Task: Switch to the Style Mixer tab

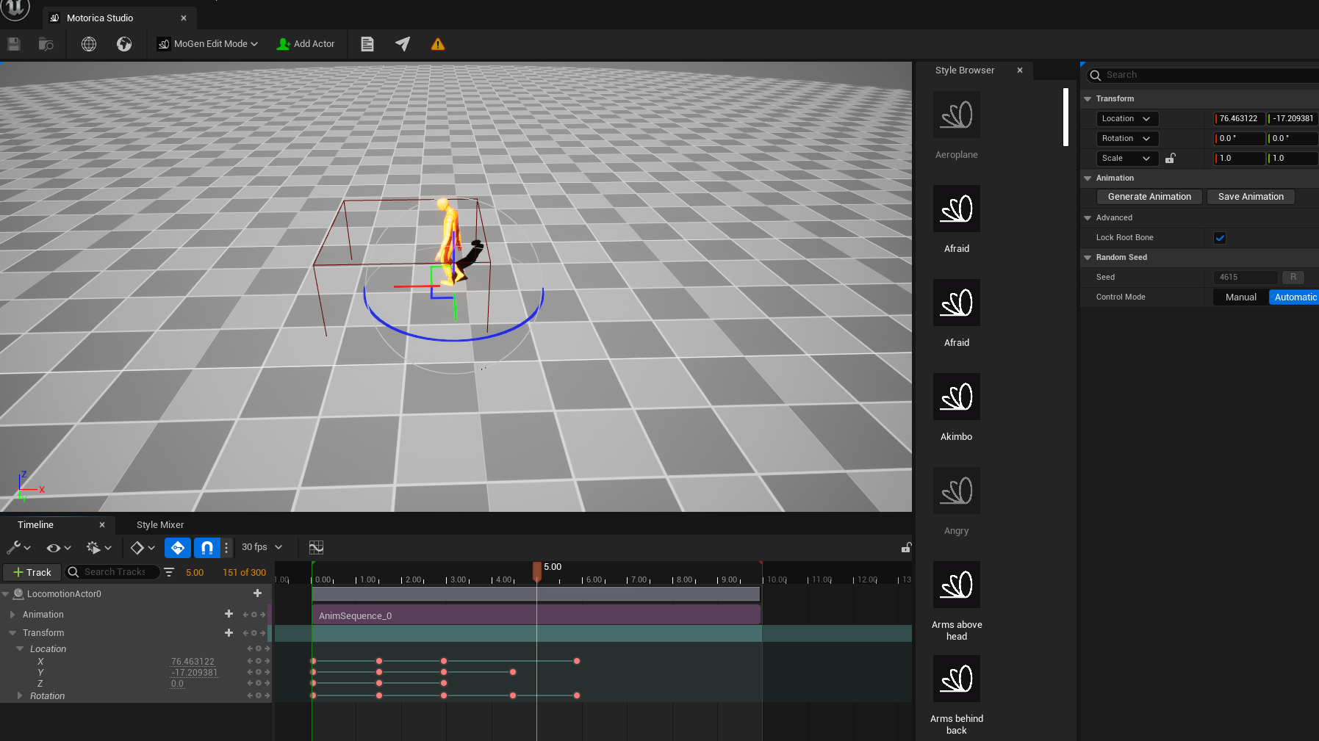Action: (x=160, y=524)
